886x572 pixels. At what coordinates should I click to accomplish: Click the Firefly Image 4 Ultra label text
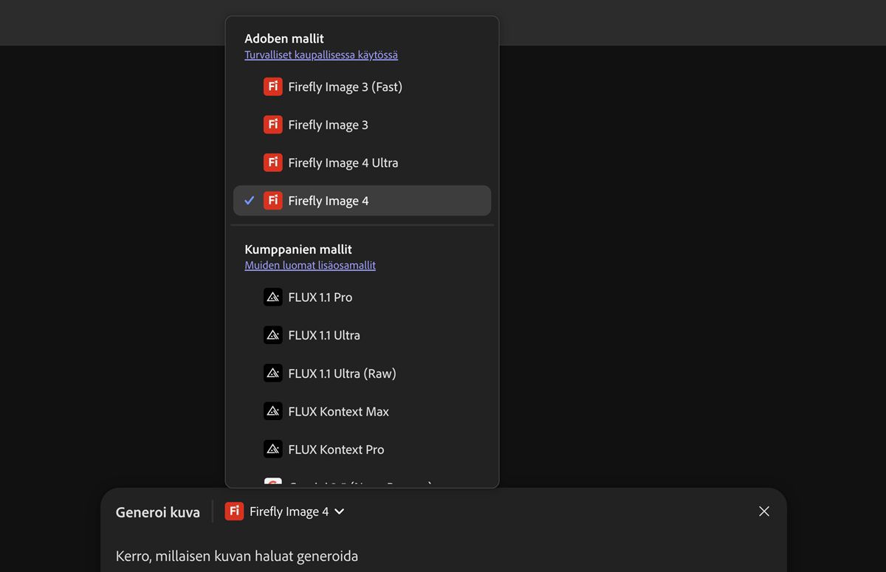pos(343,163)
